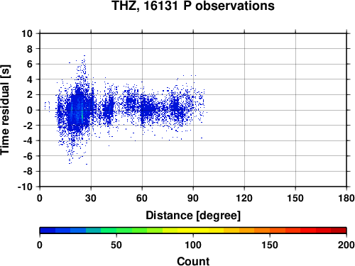
Task: Click the 'Count' colorbar label
Action: 193,261
